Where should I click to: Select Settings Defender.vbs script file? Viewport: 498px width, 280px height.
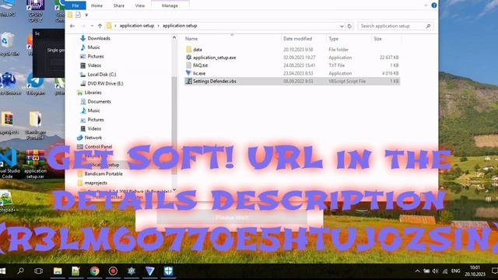point(293,81)
